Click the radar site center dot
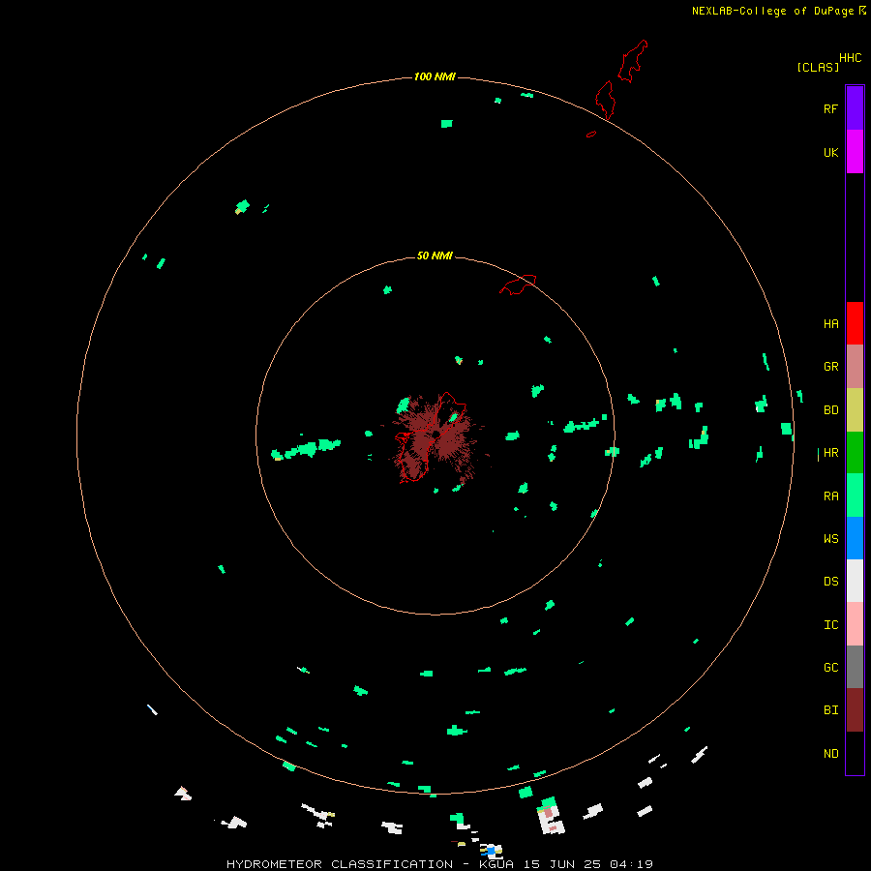Screen dimensions: 871x871 [436, 434]
